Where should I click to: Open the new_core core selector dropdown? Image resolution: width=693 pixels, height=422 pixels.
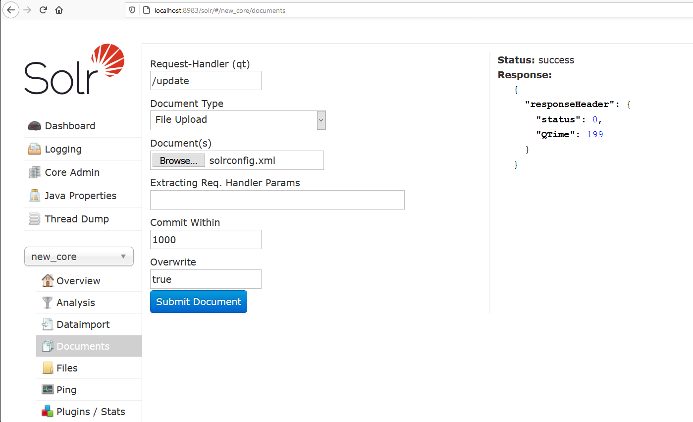79,256
